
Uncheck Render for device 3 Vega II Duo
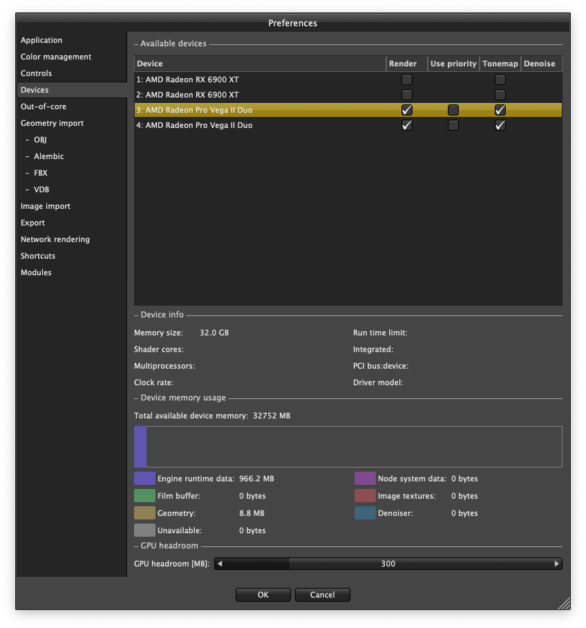pos(407,110)
